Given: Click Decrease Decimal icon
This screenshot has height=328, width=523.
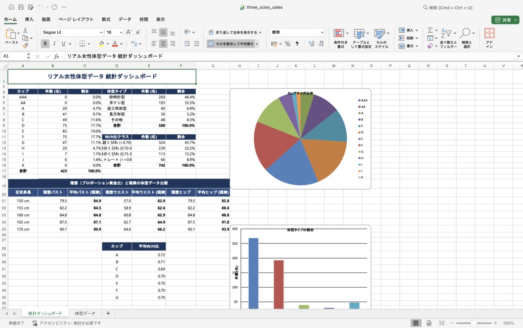Looking at the screenshot, I should pyautogui.click(x=321, y=44).
